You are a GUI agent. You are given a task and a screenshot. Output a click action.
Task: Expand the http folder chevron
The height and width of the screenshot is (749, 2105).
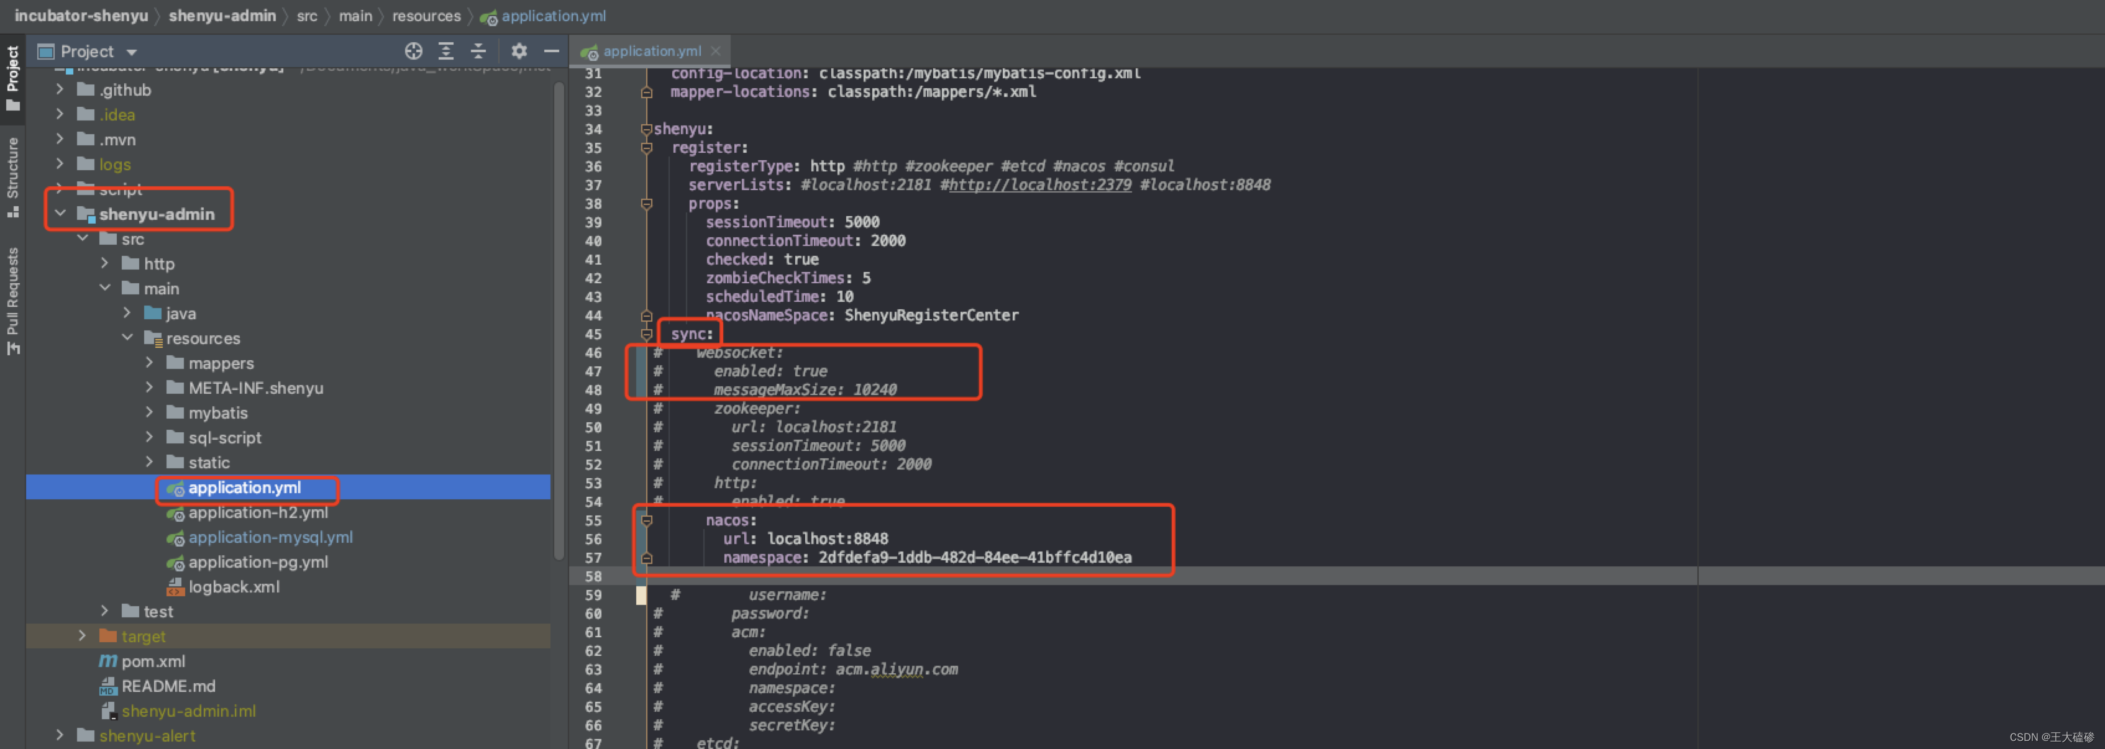[104, 263]
